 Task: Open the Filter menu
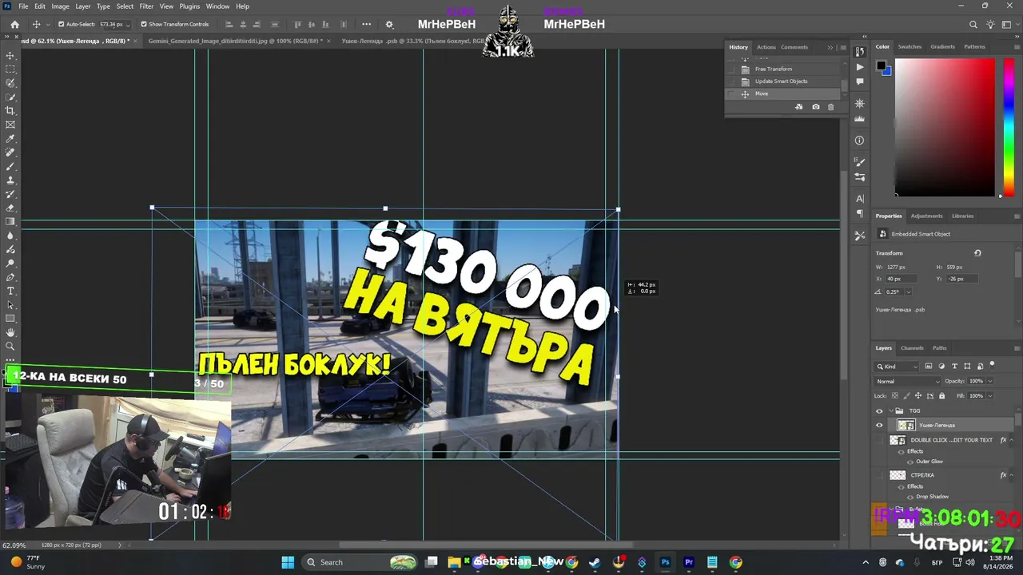pyautogui.click(x=146, y=6)
